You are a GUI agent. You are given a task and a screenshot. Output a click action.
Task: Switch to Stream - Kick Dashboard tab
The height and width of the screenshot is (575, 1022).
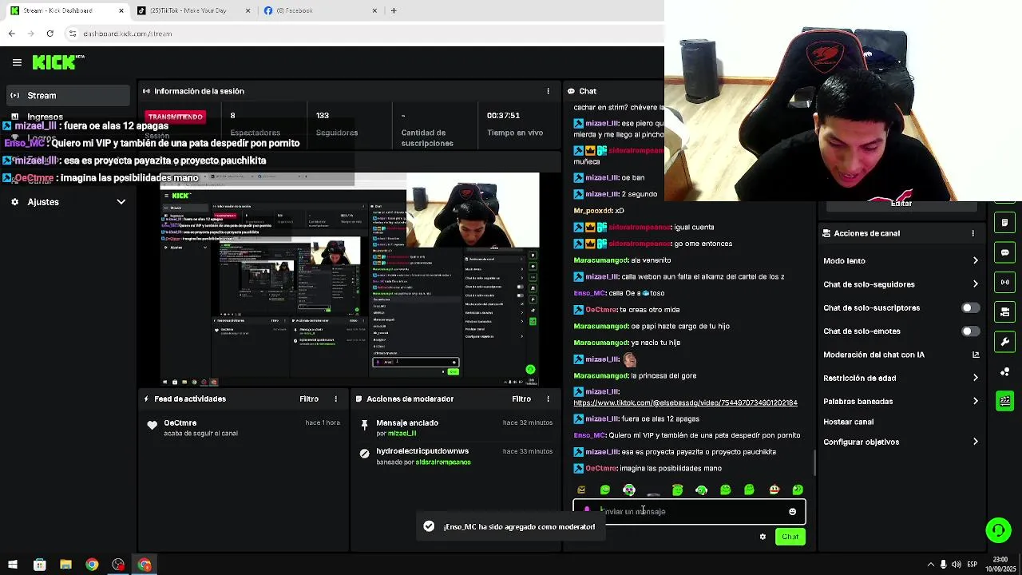pyautogui.click(x=66, y=10)
